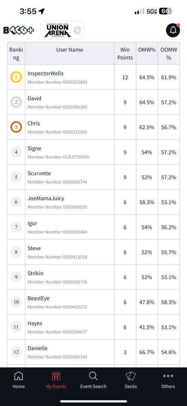Open notifications bell icon
This screenshot has height=406, width=187.
click(173, 30)
